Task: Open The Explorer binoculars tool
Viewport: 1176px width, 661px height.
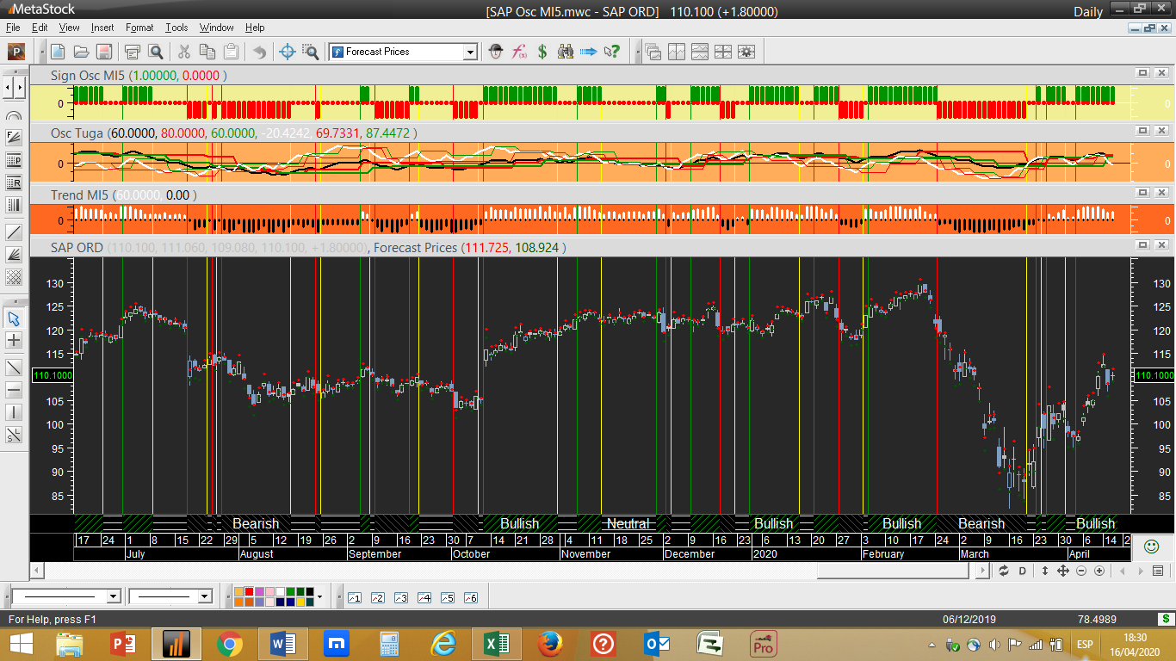Action: pos(565,52)
